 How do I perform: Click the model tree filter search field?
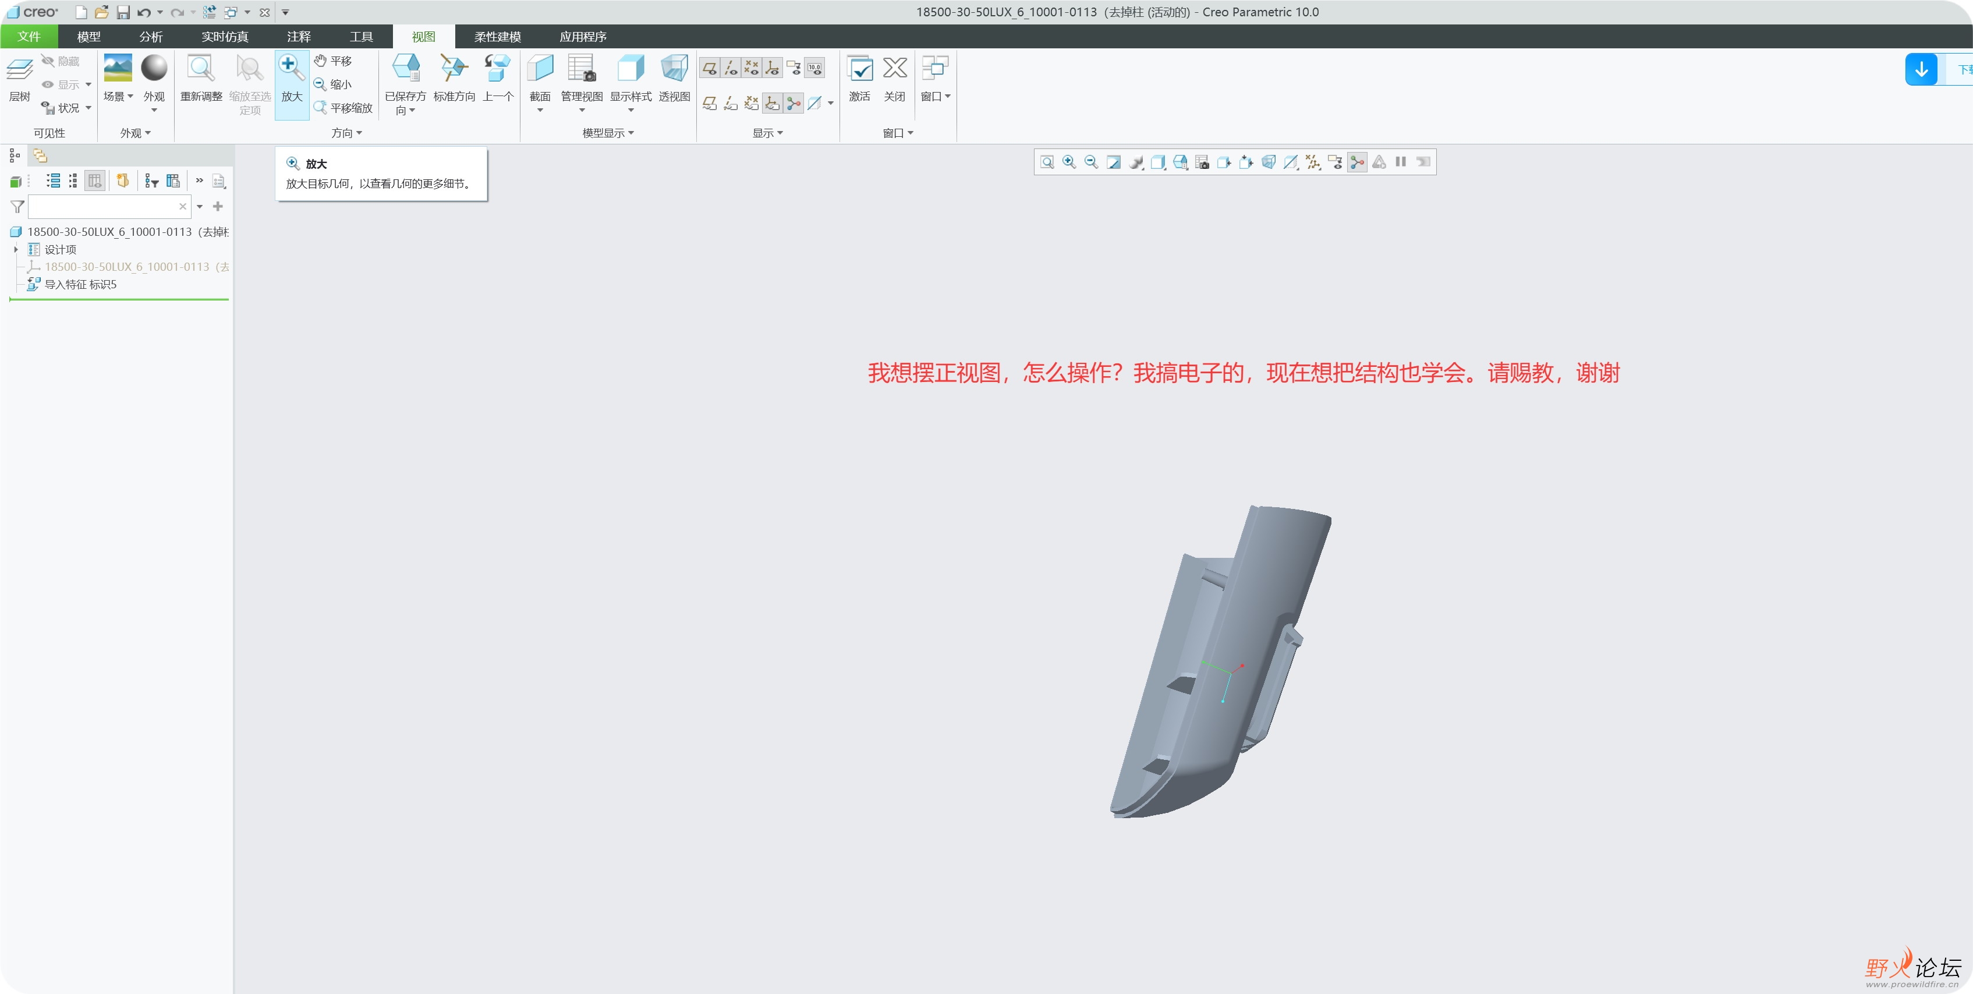point(104,207)
